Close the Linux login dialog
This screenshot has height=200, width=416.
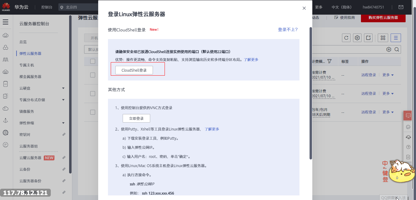(304, 8)
